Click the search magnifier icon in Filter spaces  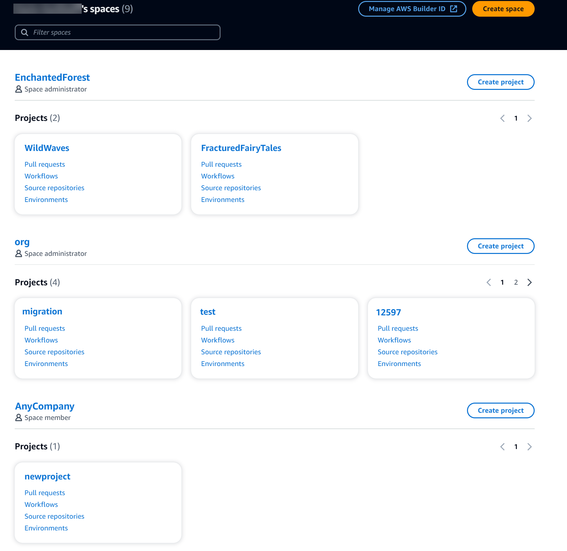[25, 32]
